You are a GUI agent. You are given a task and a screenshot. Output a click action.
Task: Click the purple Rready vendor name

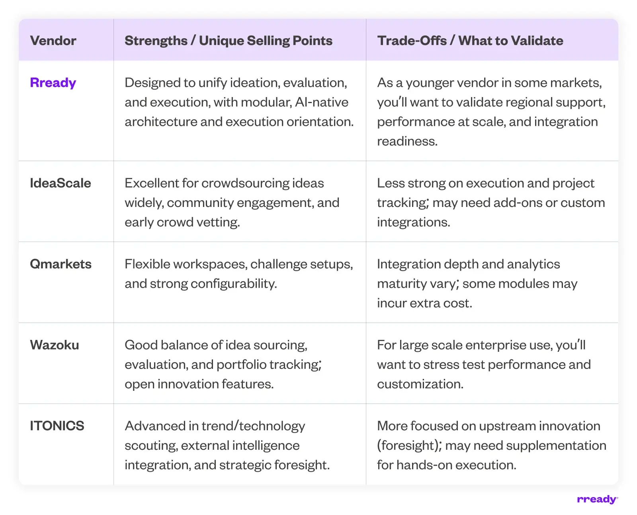53,83
